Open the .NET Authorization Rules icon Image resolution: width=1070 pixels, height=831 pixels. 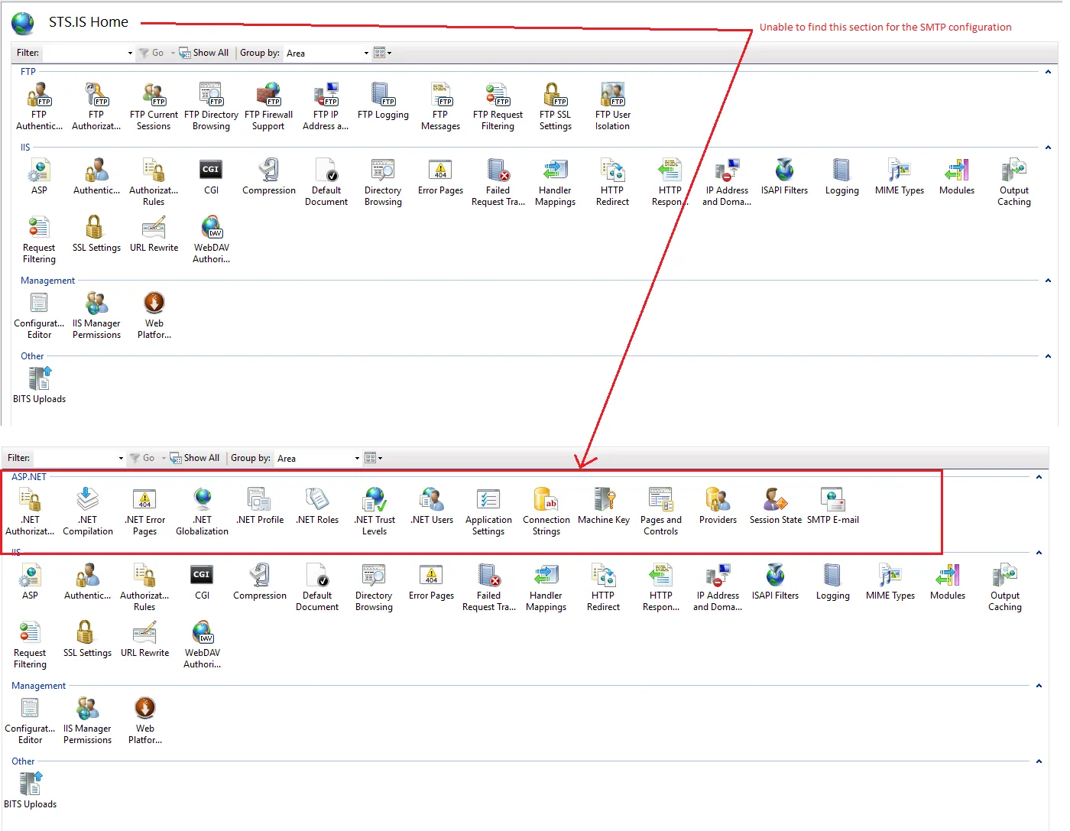coord(30,499)
